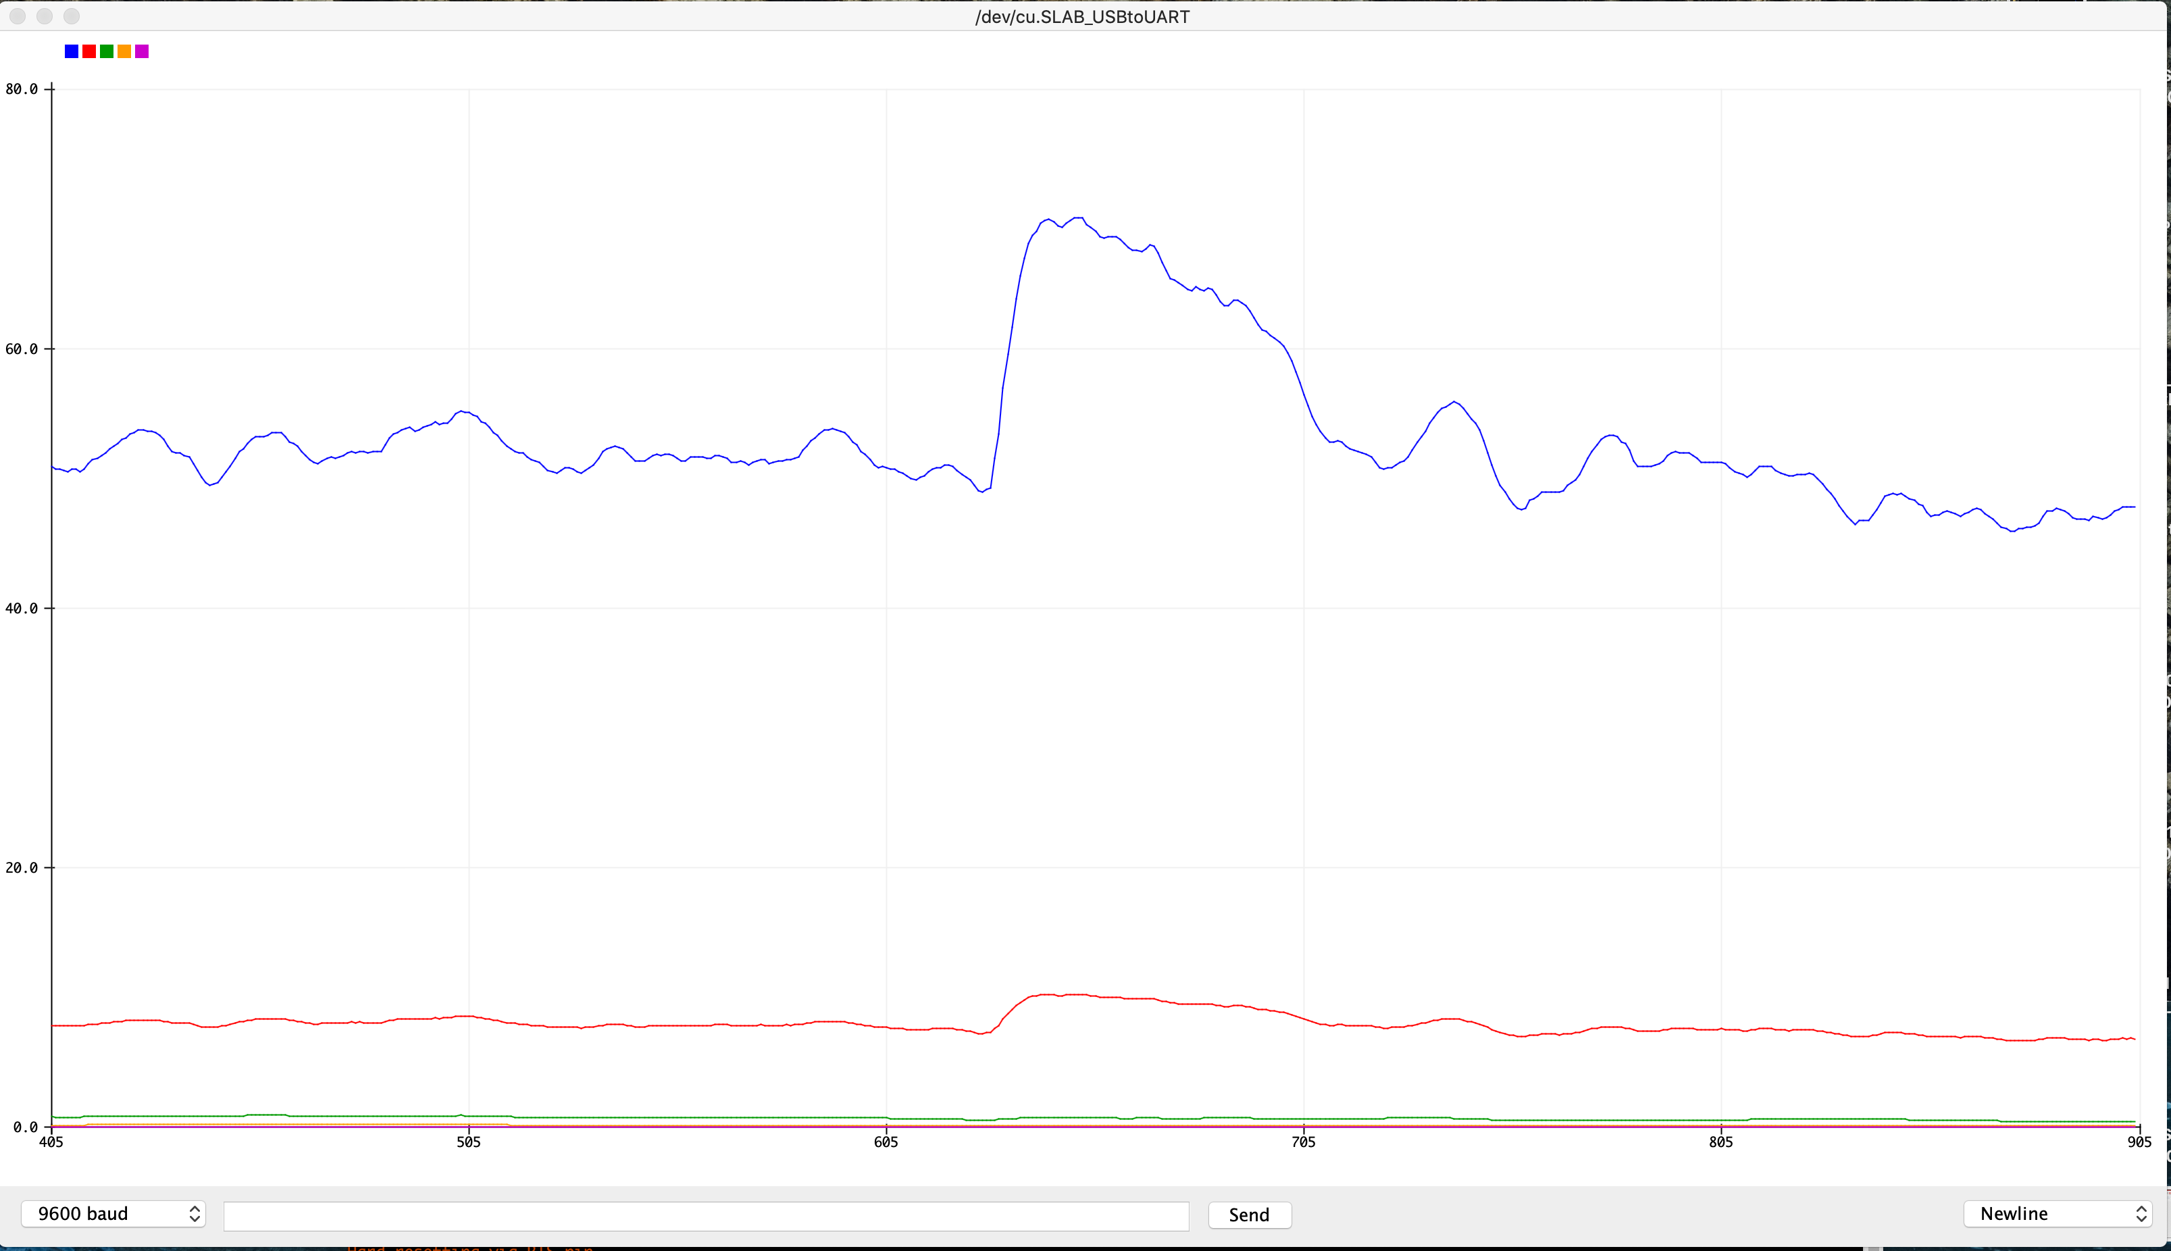Viewport: 2171px width, 1251px height.
Task: Click the blue series legend swatch
Action: click(x=72, y=51)
